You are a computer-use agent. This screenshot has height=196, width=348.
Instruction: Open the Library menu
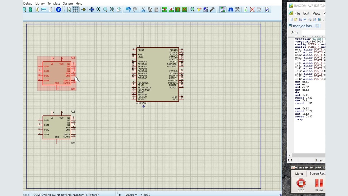click(x=40, y=4)
